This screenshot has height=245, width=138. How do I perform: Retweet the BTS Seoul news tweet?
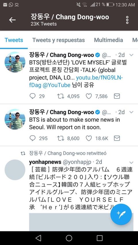click(61, 138)
